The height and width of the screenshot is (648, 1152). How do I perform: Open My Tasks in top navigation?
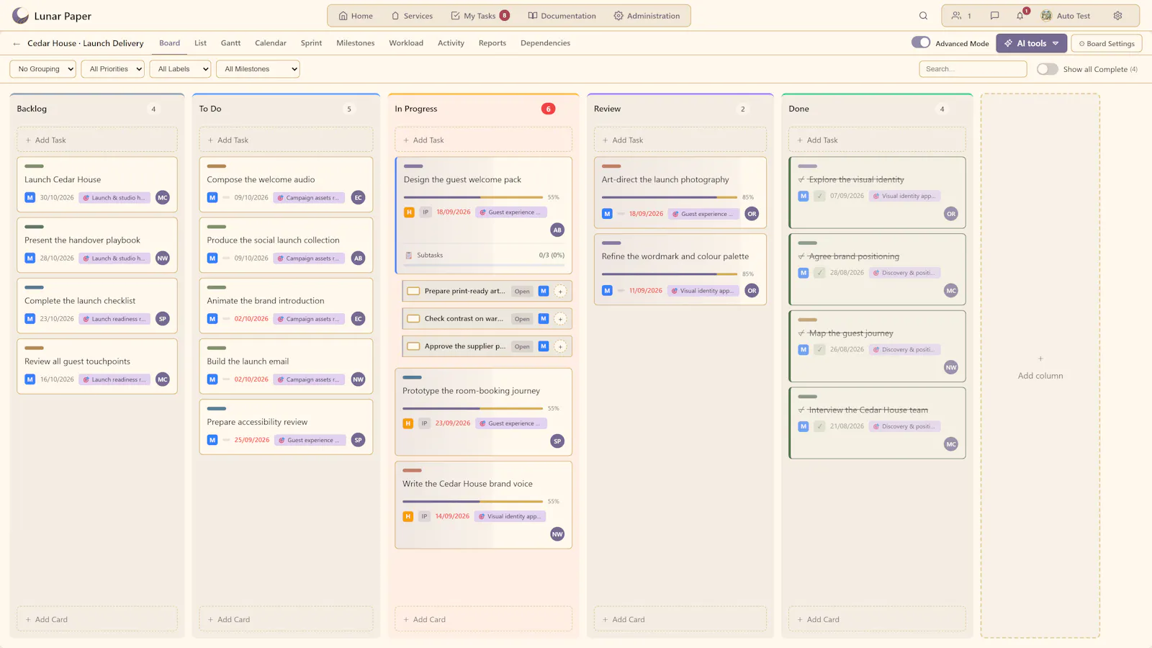(x=480, y=16)
